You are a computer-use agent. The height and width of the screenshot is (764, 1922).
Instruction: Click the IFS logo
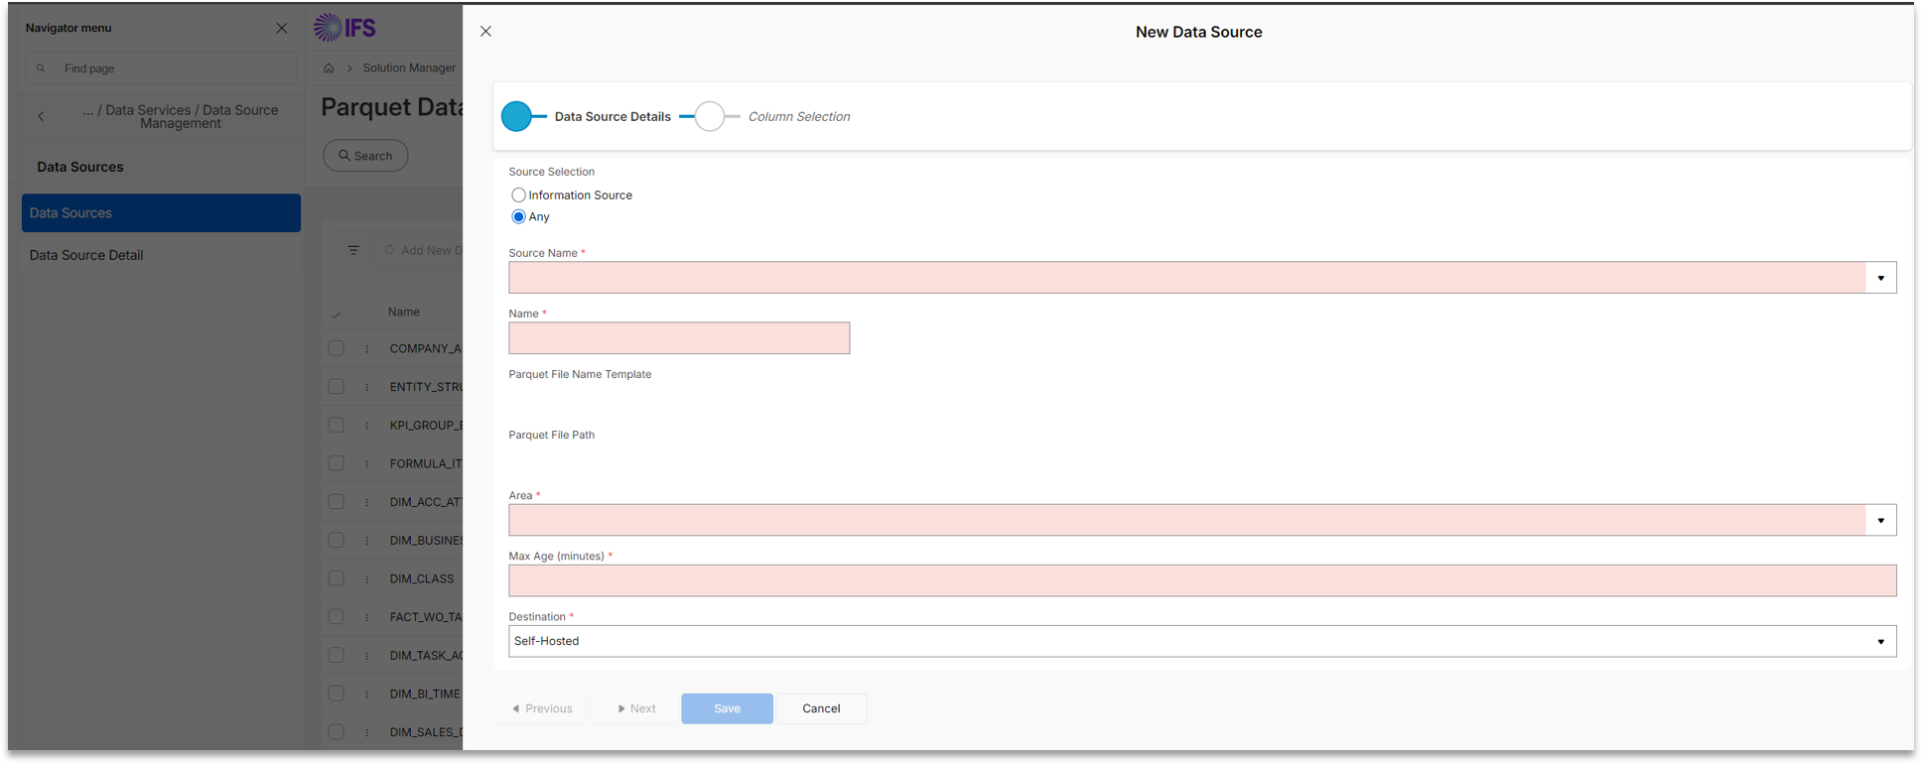pos(345,28)
